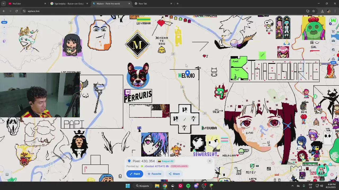
Task: Select the Wplace - Paint the world tab
Action: tap(111, 4)
